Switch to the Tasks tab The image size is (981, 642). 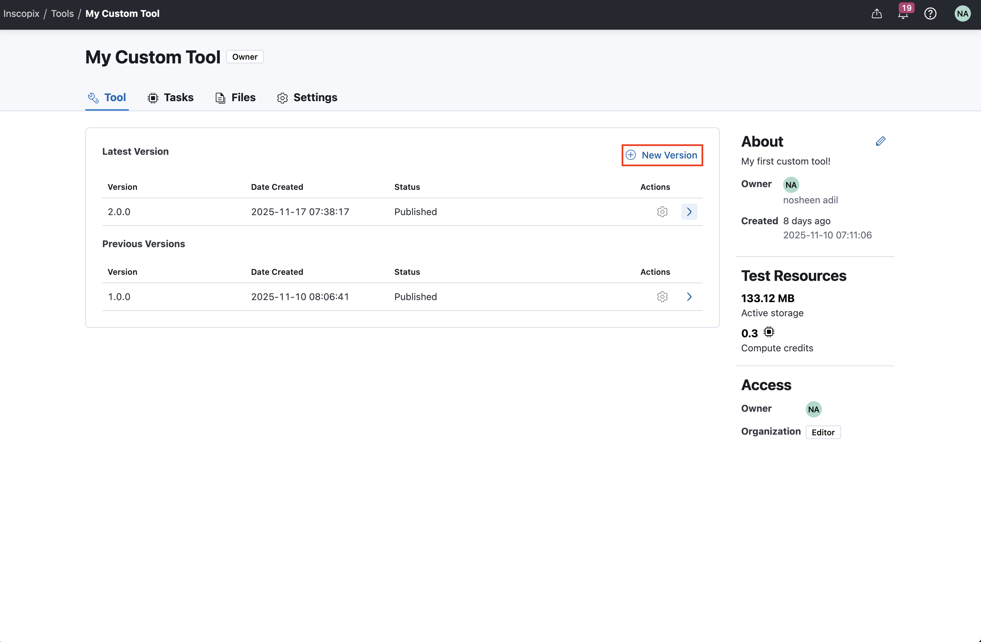point(170,97)
